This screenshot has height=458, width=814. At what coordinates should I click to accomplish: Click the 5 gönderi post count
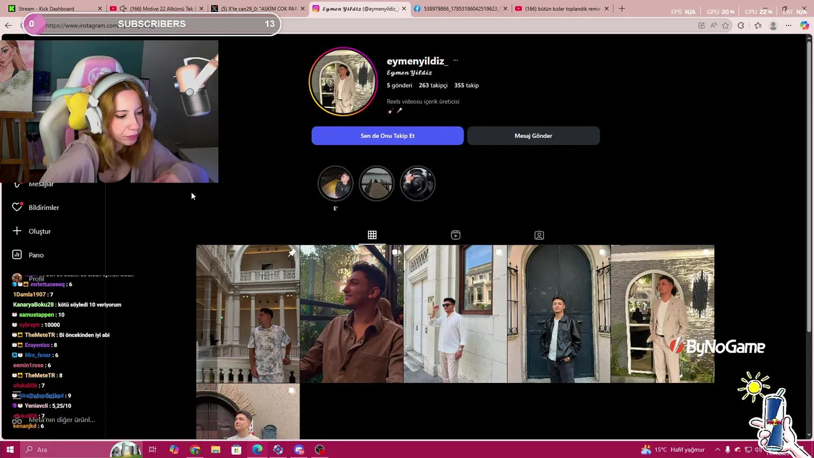click(399, 85)
